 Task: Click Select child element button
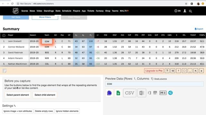(x=45, y=95)
